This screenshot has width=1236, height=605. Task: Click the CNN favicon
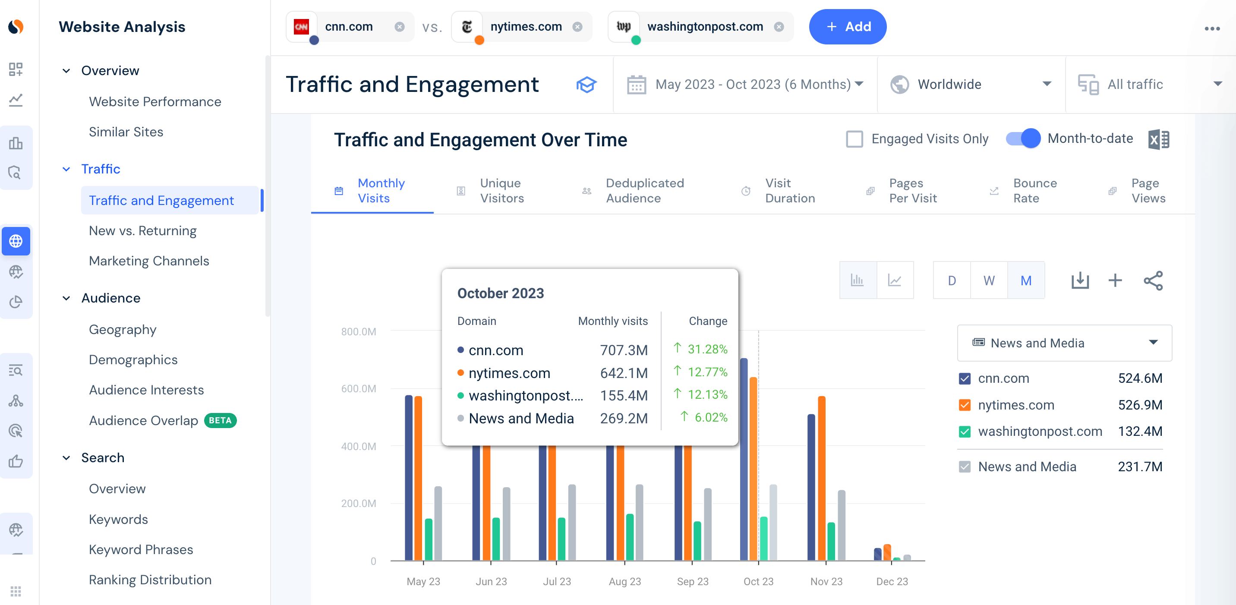tap(301, 27)
